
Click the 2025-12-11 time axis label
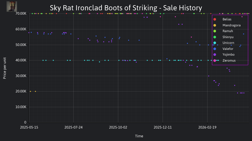click(163, 127)
